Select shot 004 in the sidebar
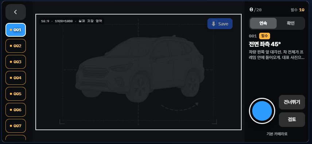The image size is (312, 144). coord(16,78)
